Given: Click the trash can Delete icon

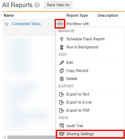Looking at the screenshot, I should 62,79.
